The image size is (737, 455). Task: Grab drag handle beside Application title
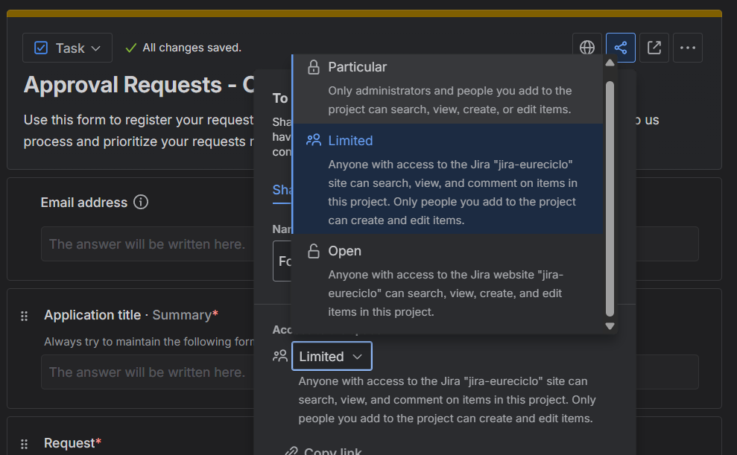tap(24, 316)
